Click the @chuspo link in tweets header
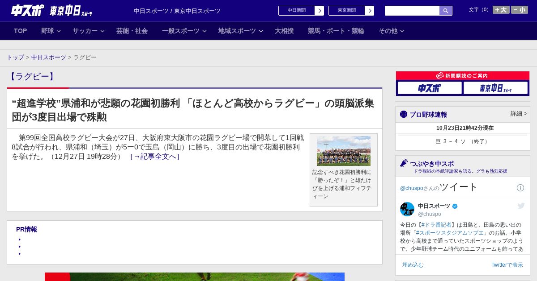Viewport: 537px width, 281px height. click(x=411, y=188)
